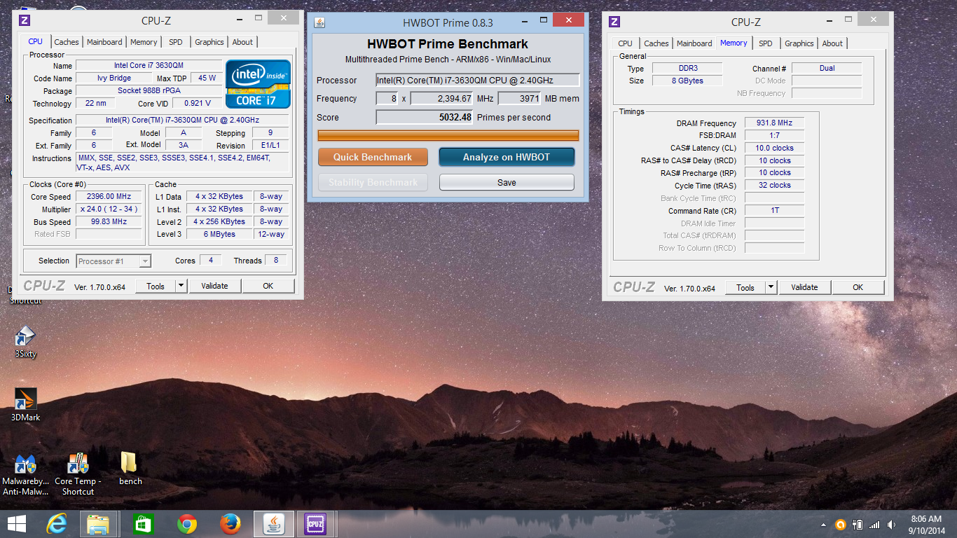Select SPD tab in left CPU-Z
The image size is (957, 538).
pyautogui.click(x=175, y=42)
